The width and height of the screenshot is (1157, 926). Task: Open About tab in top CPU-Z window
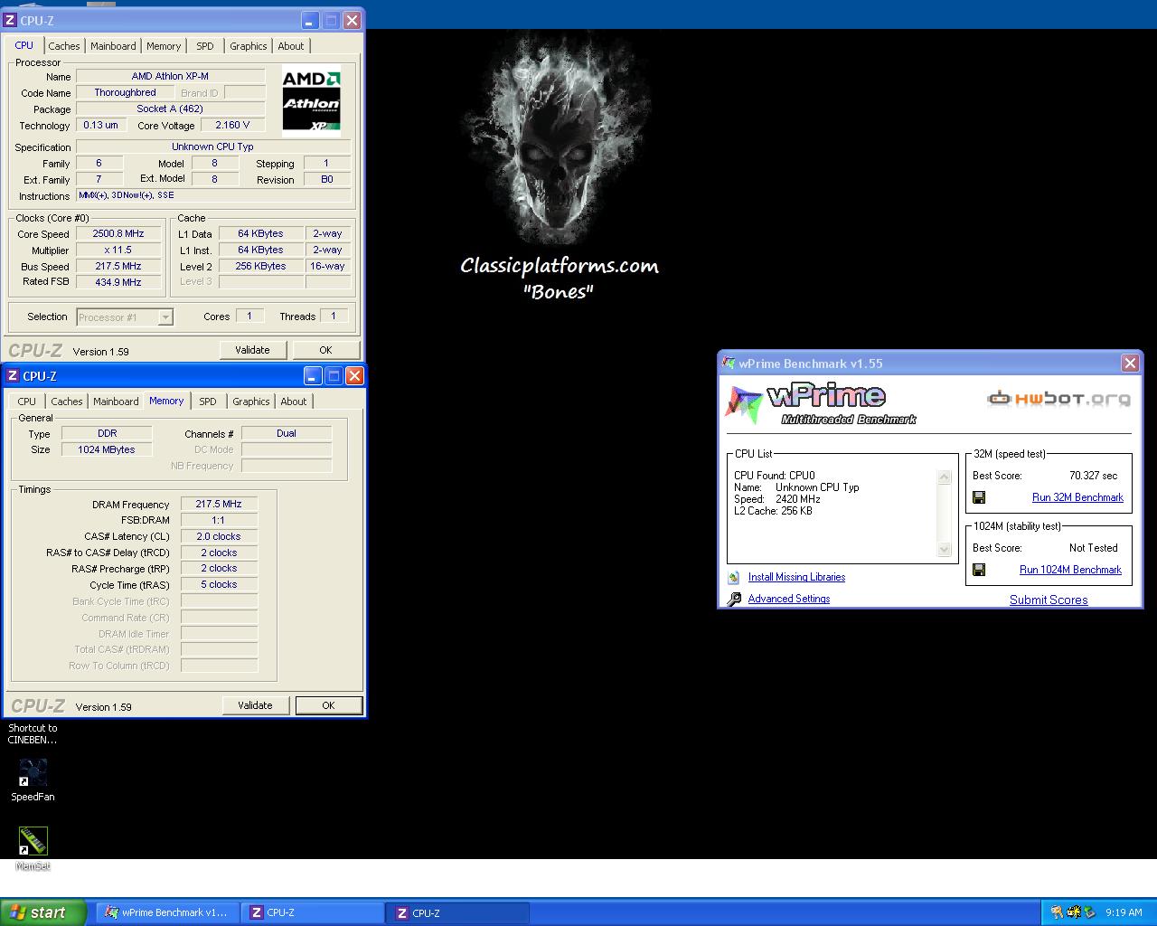(x=291, y=46)
